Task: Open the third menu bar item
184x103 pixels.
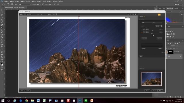Action: tap(17, 1)
